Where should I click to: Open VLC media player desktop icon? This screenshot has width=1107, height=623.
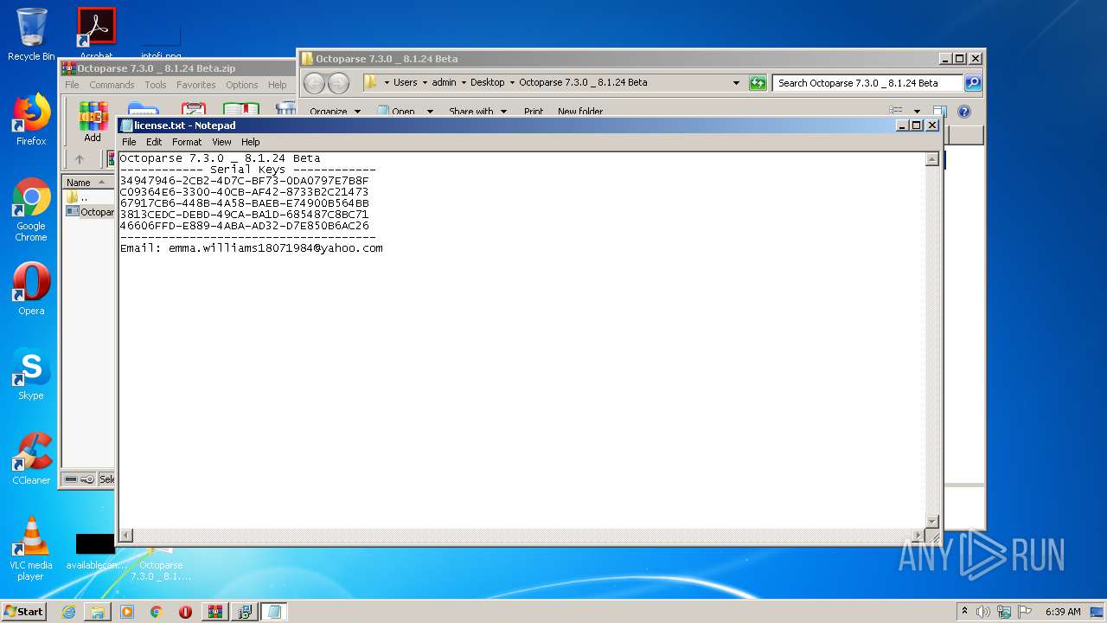click(31, 549)
